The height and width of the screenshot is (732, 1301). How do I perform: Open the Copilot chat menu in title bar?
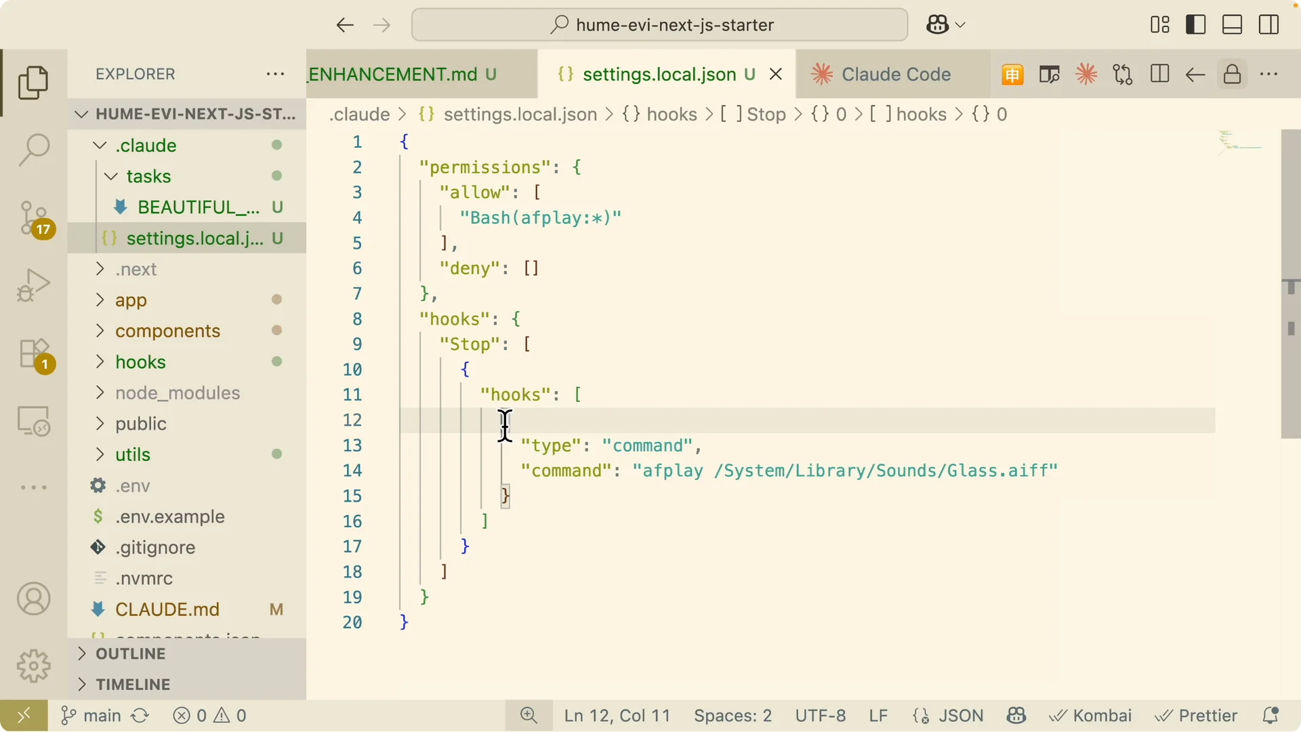(945, 25)
